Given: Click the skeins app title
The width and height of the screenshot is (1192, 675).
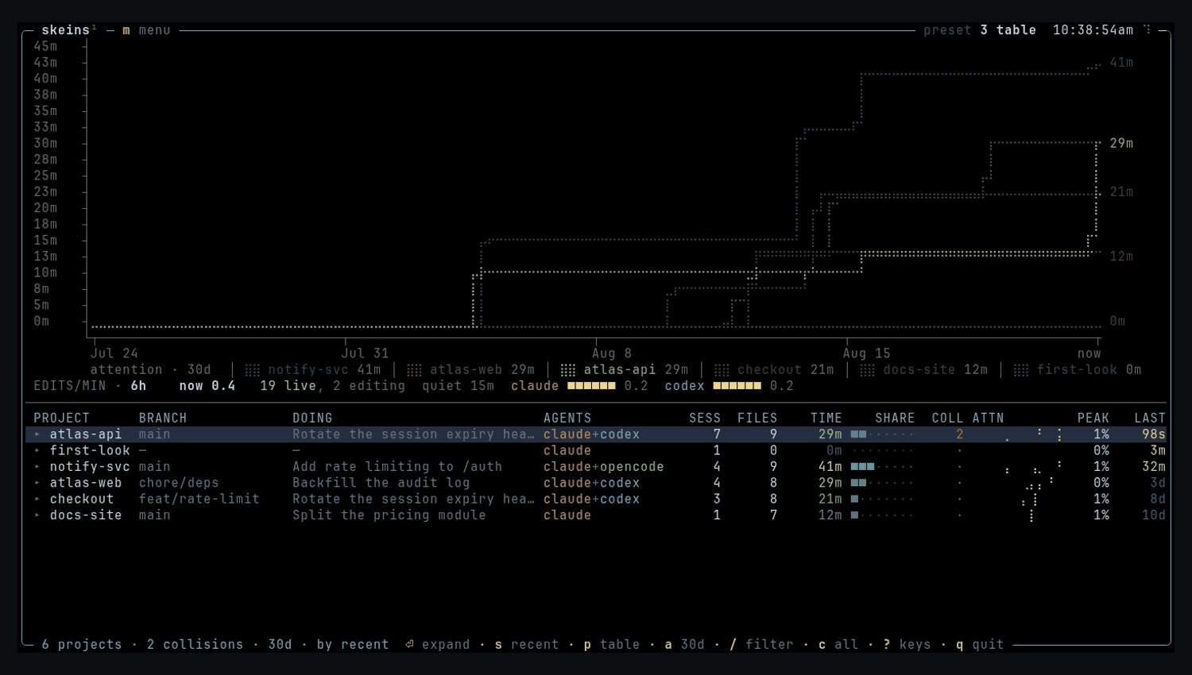Looking at the screenshot, I should 66,30.
